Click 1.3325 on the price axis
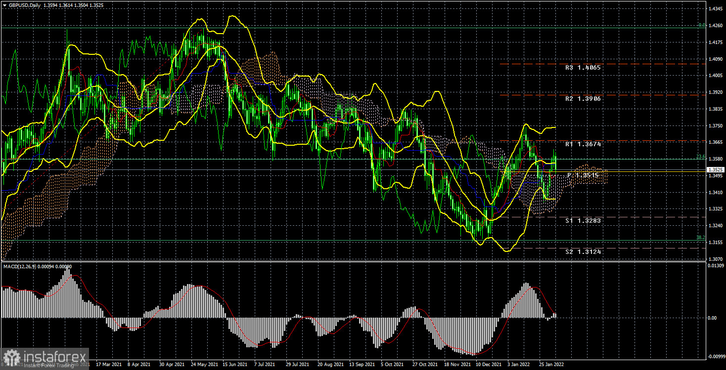The width and height of the screenshot is (726, 370). coord(715,209)
